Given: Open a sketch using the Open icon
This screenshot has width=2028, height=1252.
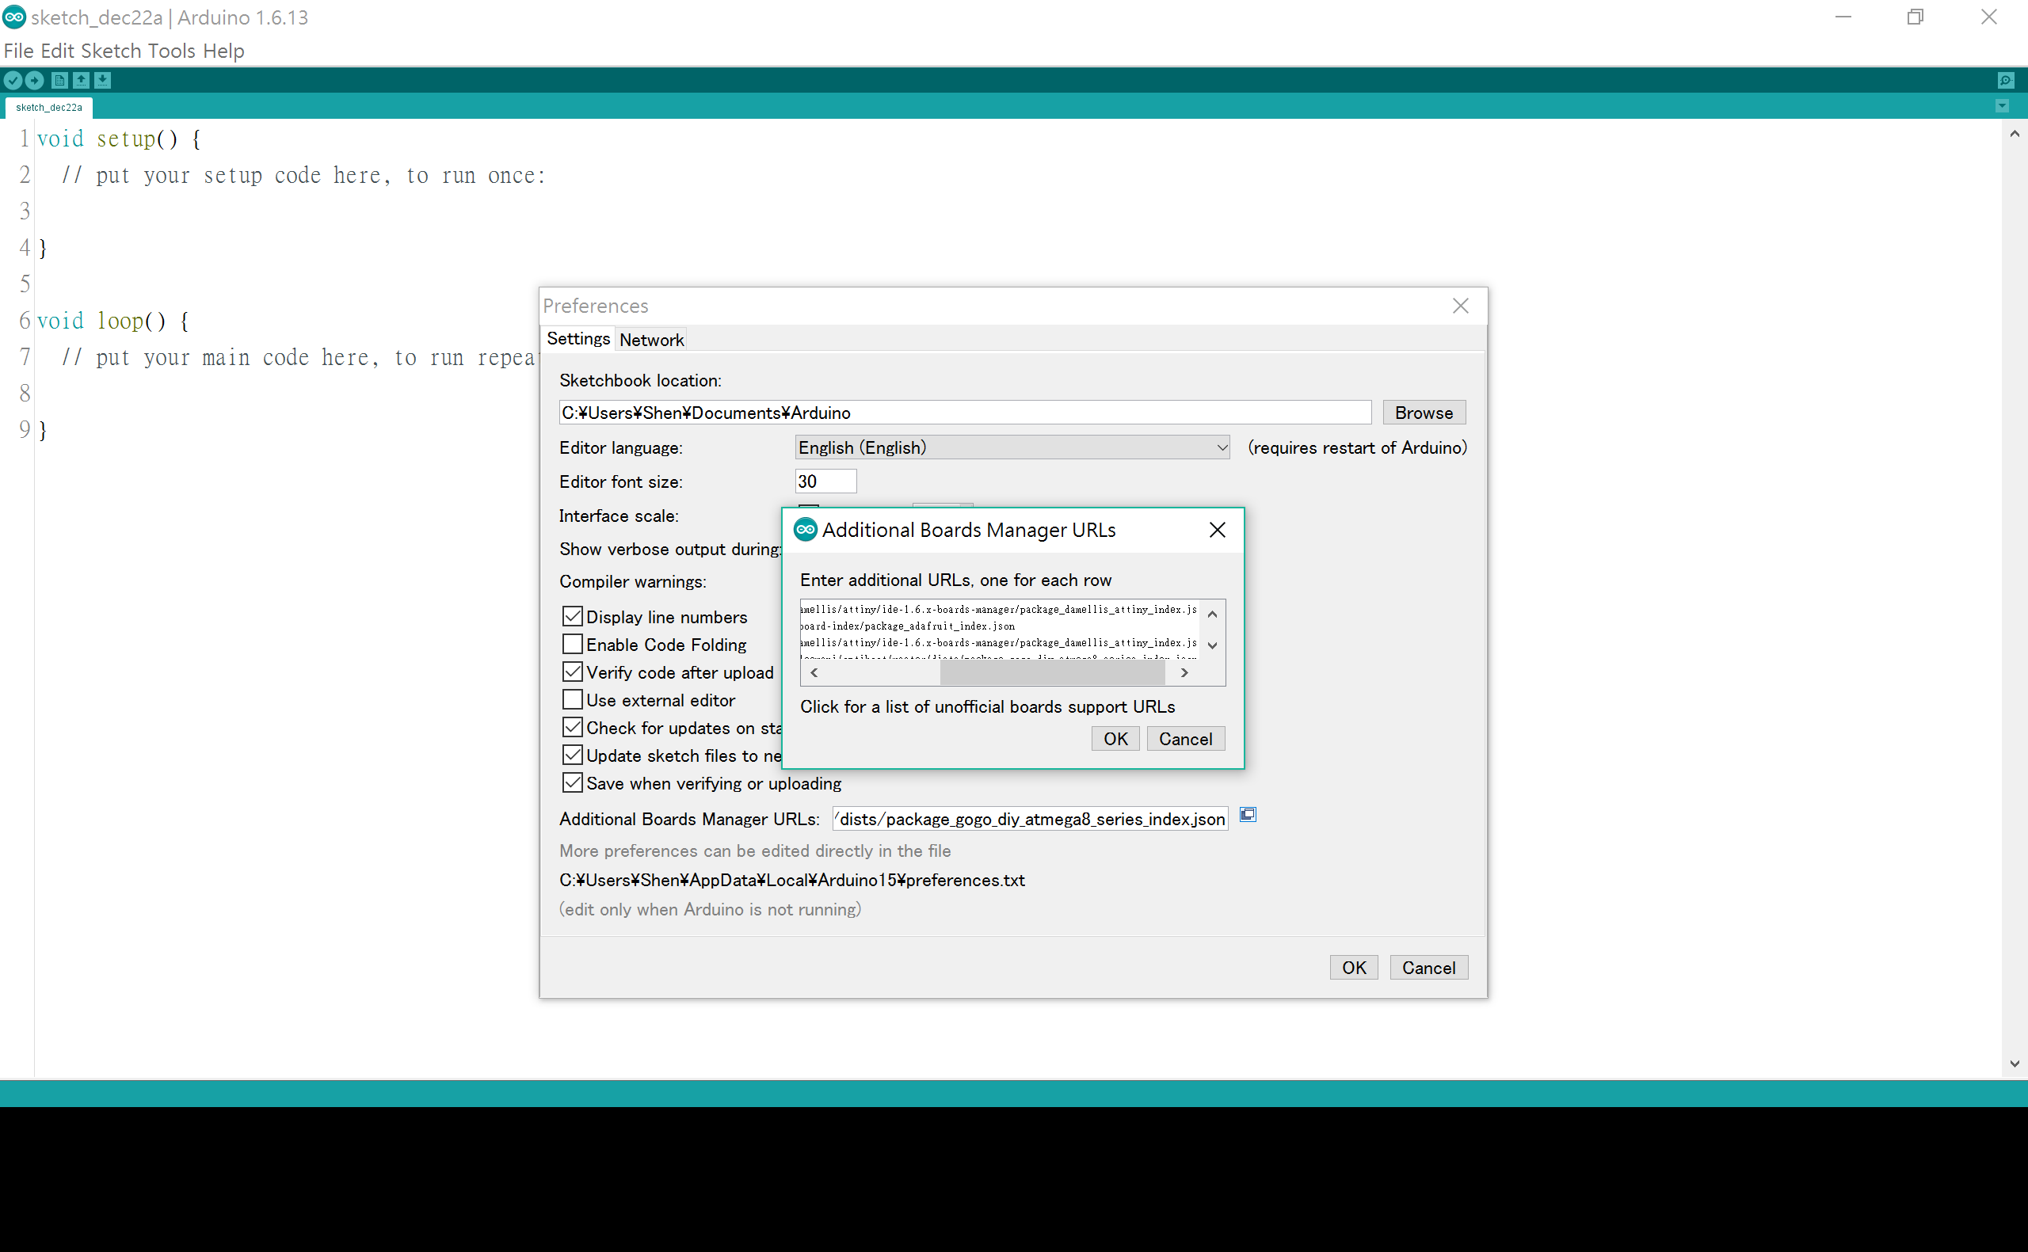Looking at the screenshot, I should click(80, 80).
